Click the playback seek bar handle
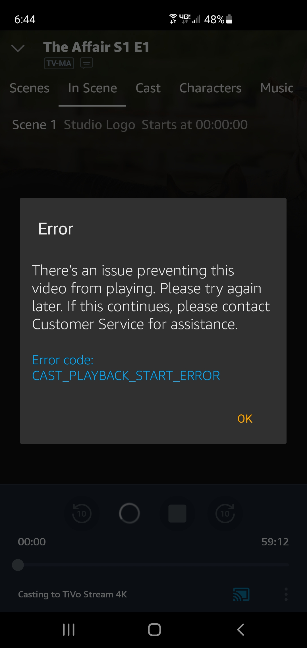Screen dimensions: 307x648 (x=18, y=565)
